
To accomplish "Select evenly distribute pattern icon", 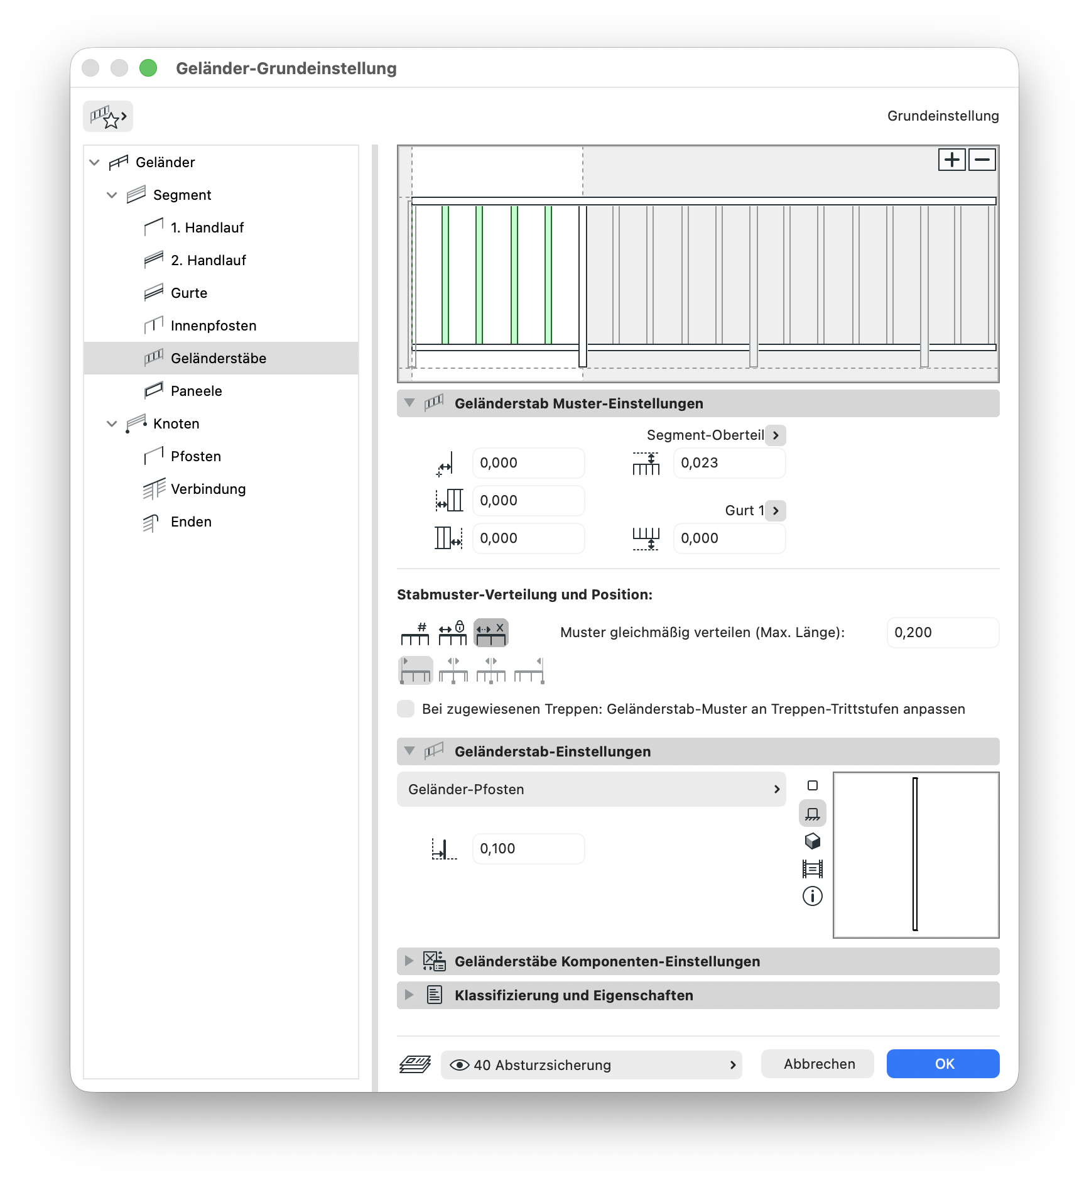I will [x=490, y=633].
